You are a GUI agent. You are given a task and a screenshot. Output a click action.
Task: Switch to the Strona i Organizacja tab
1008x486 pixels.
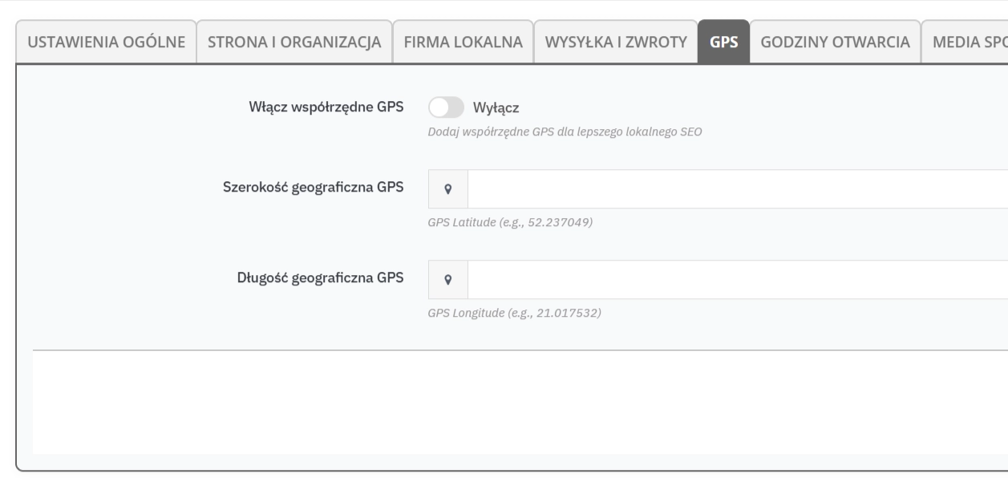pos(294,43)
